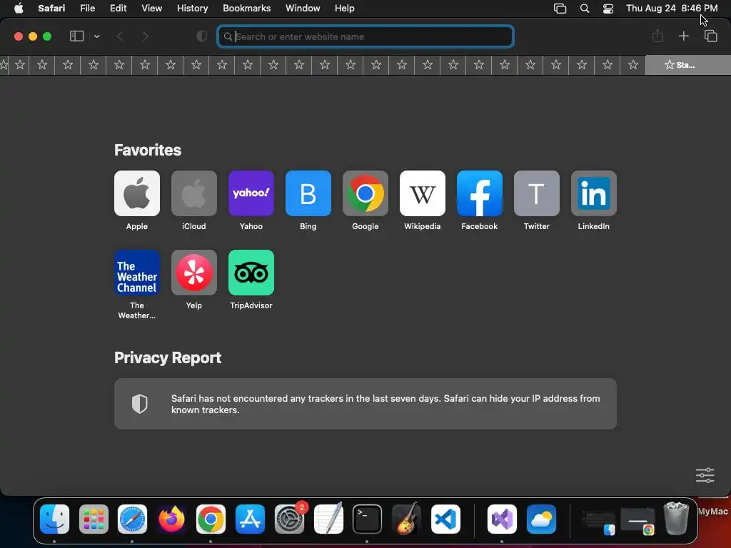The height and width of the screenshot is (548, 731).
Task: Open Visual Studio Code from the Dock
Action: pos(445,519)
